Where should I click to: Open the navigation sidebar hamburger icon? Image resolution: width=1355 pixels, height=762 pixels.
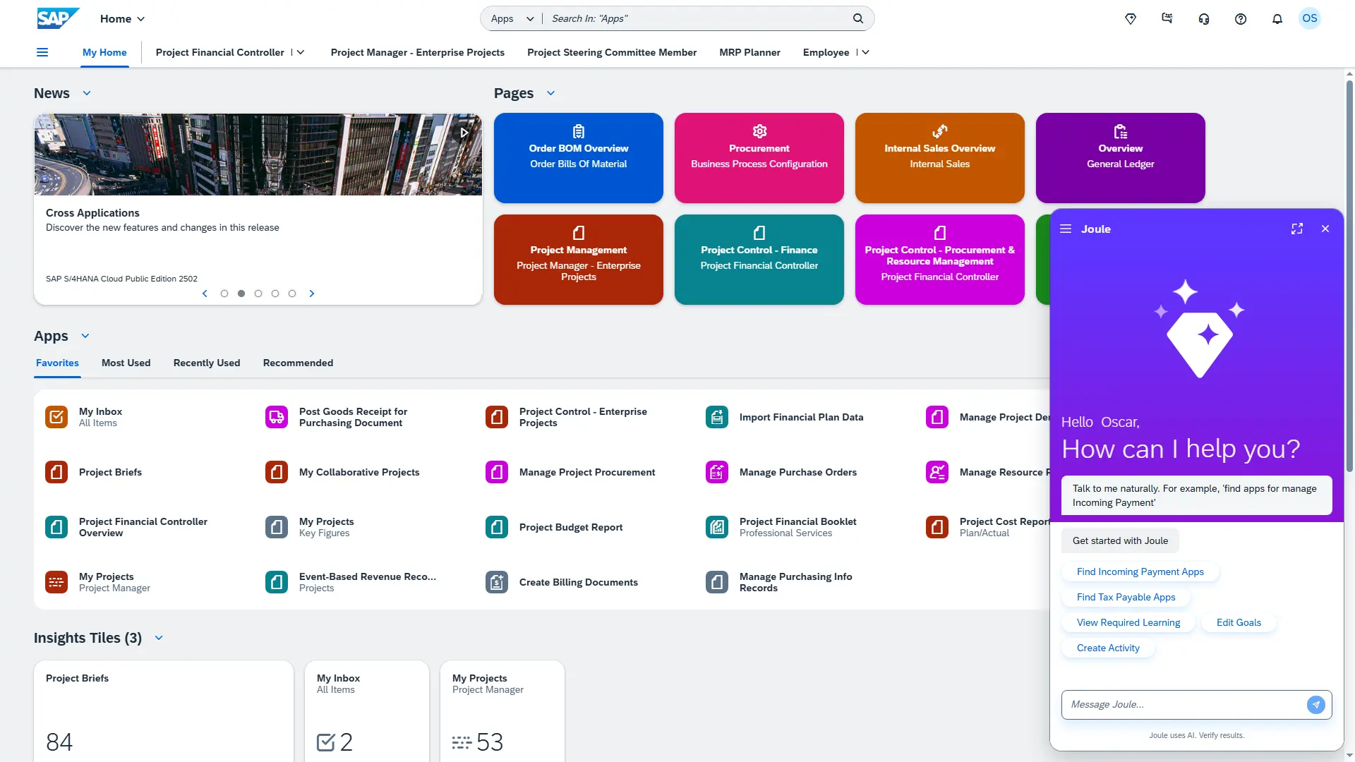coord(42,52)
